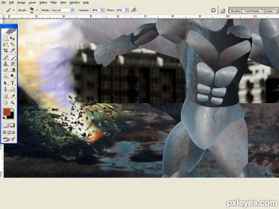Click the Opacity value field
Image resolution: width=279 pixels, height=209 pixels.
95,10
